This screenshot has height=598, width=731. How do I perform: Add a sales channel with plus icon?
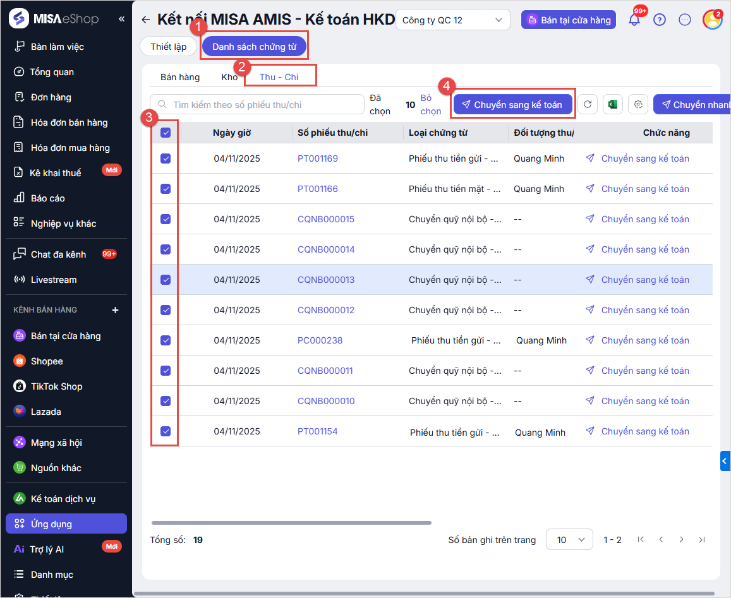pyautogui.click(x=115, y=310)
